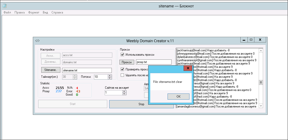Viewport: 288px width, 140px height.
Task: Toggle Проверять прокси checkbox
Action: pos(122,69)
